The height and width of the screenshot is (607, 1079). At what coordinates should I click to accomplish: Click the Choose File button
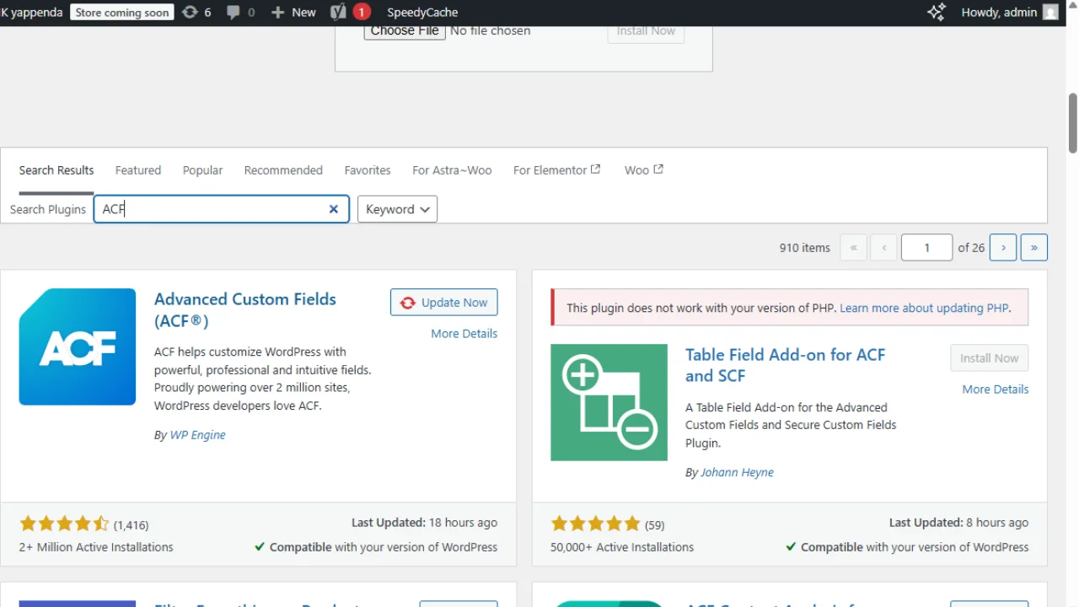(405, 31)
